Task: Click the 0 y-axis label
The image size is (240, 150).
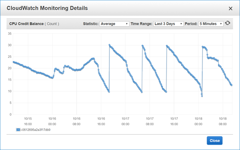Action: [x=10, y=114]
